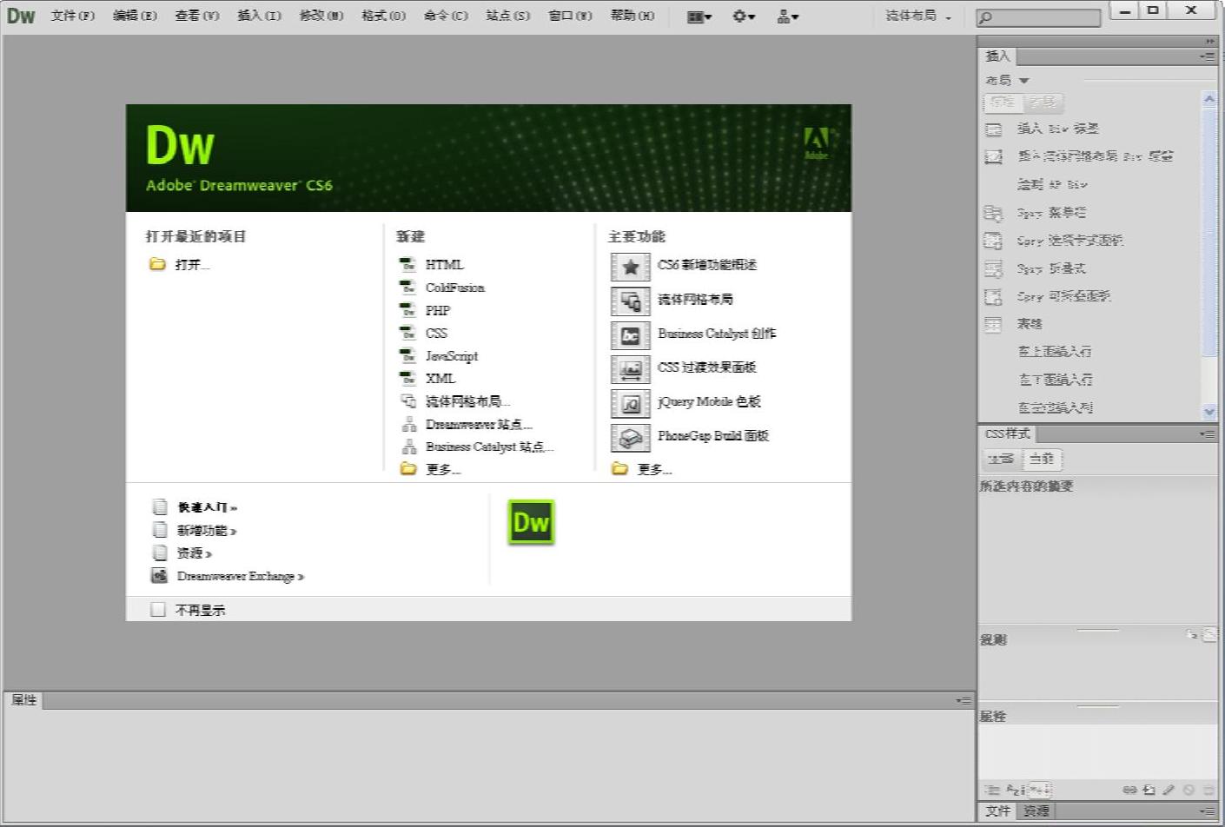Image resolution: width=1225 pixels, height=827 pixels.
Task: Click the Dreamweaver 站点... site icon
Action: click(408, 424)
